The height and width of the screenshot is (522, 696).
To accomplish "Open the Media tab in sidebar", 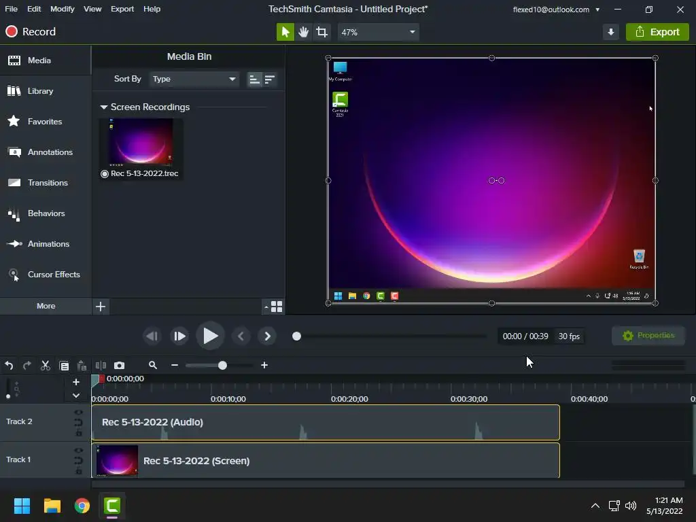I will pos(46,60).
